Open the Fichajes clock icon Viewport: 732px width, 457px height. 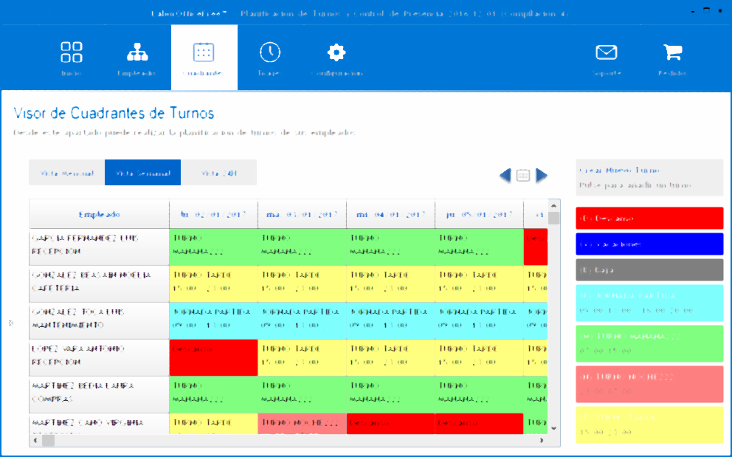[270, 53]
